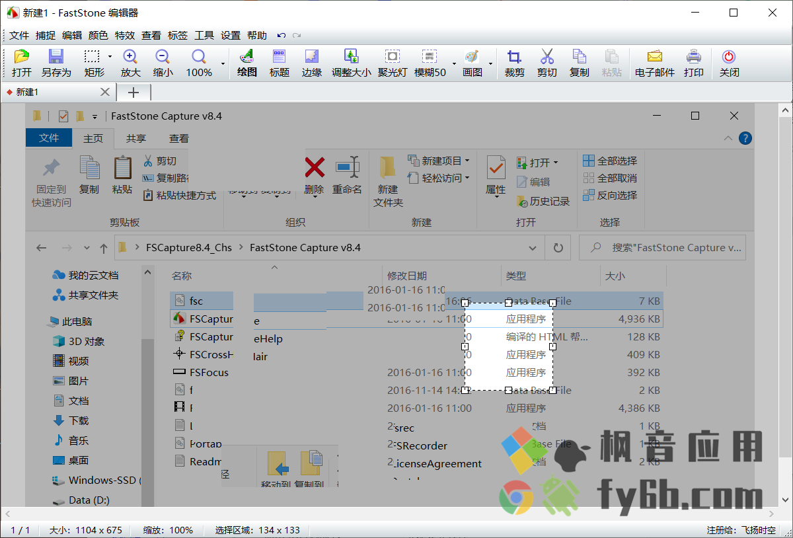Open the File (文件) menu

(x=19, y=36)
